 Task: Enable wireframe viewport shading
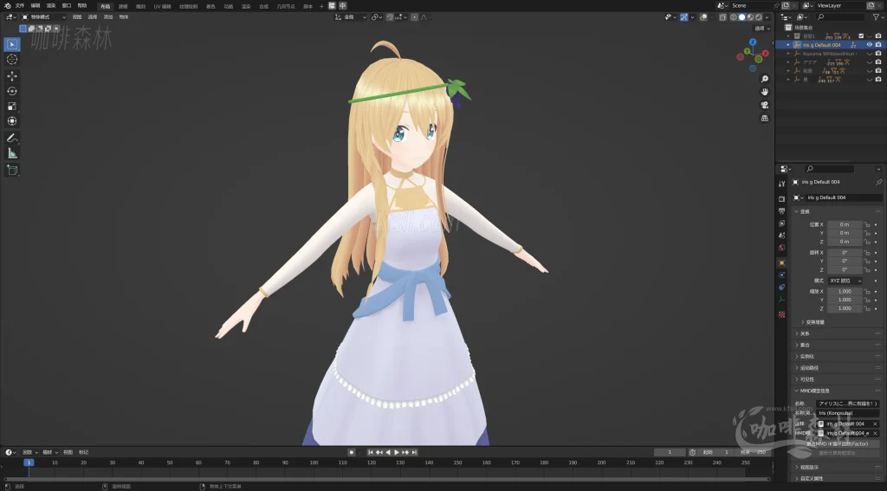734,17
